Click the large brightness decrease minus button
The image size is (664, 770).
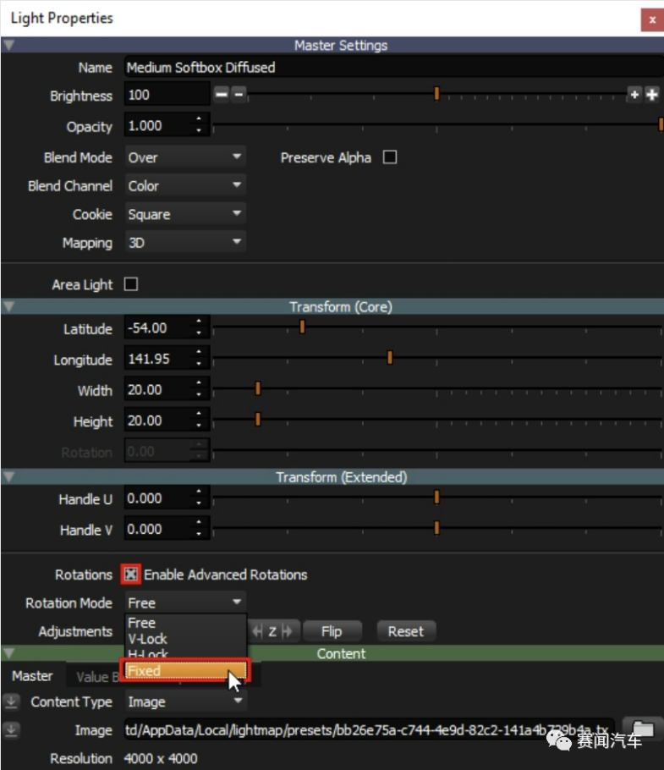pos(222,95)
